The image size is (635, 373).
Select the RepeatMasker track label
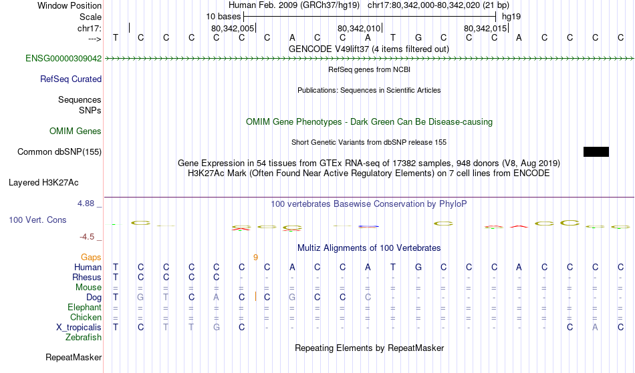(x=74, y=358)
